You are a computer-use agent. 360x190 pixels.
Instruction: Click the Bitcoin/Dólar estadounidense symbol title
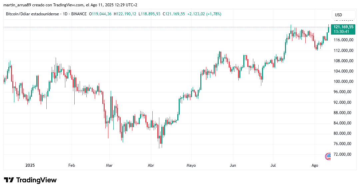(33, 14)
